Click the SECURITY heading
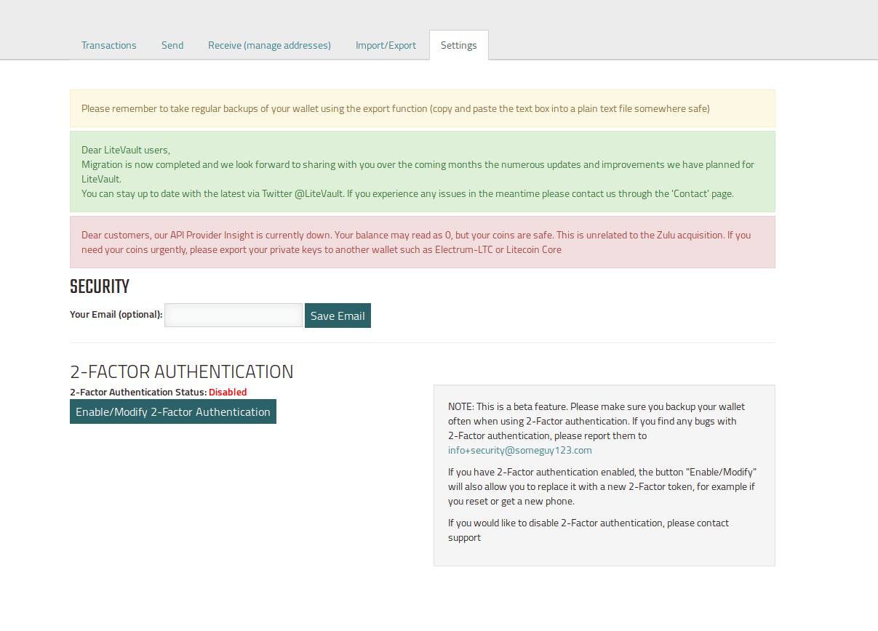The height and width of the screenshot is (631, 878). tap(100, 286)
